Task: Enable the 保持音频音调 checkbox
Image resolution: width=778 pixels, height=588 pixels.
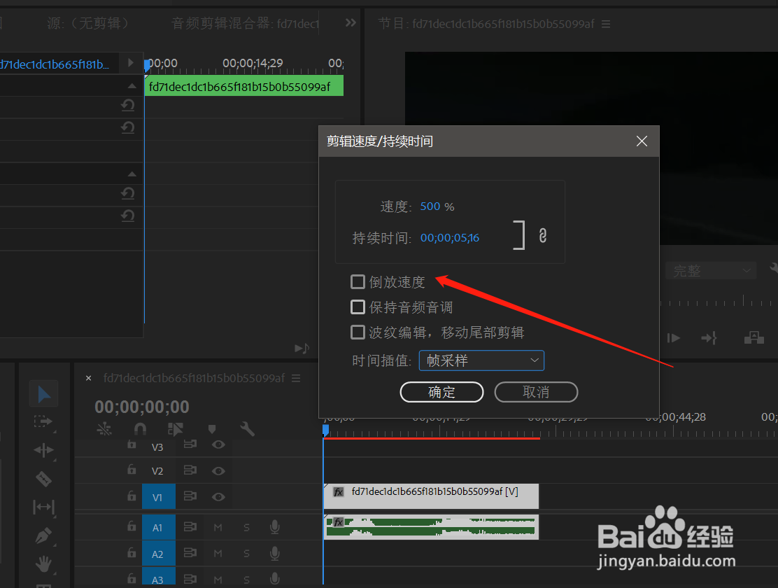Action: click(x=358, y=307)
